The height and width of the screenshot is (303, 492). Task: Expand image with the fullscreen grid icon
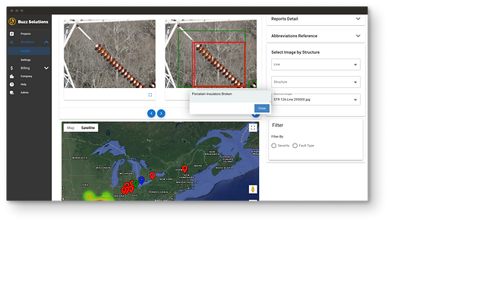coord(150,95)
